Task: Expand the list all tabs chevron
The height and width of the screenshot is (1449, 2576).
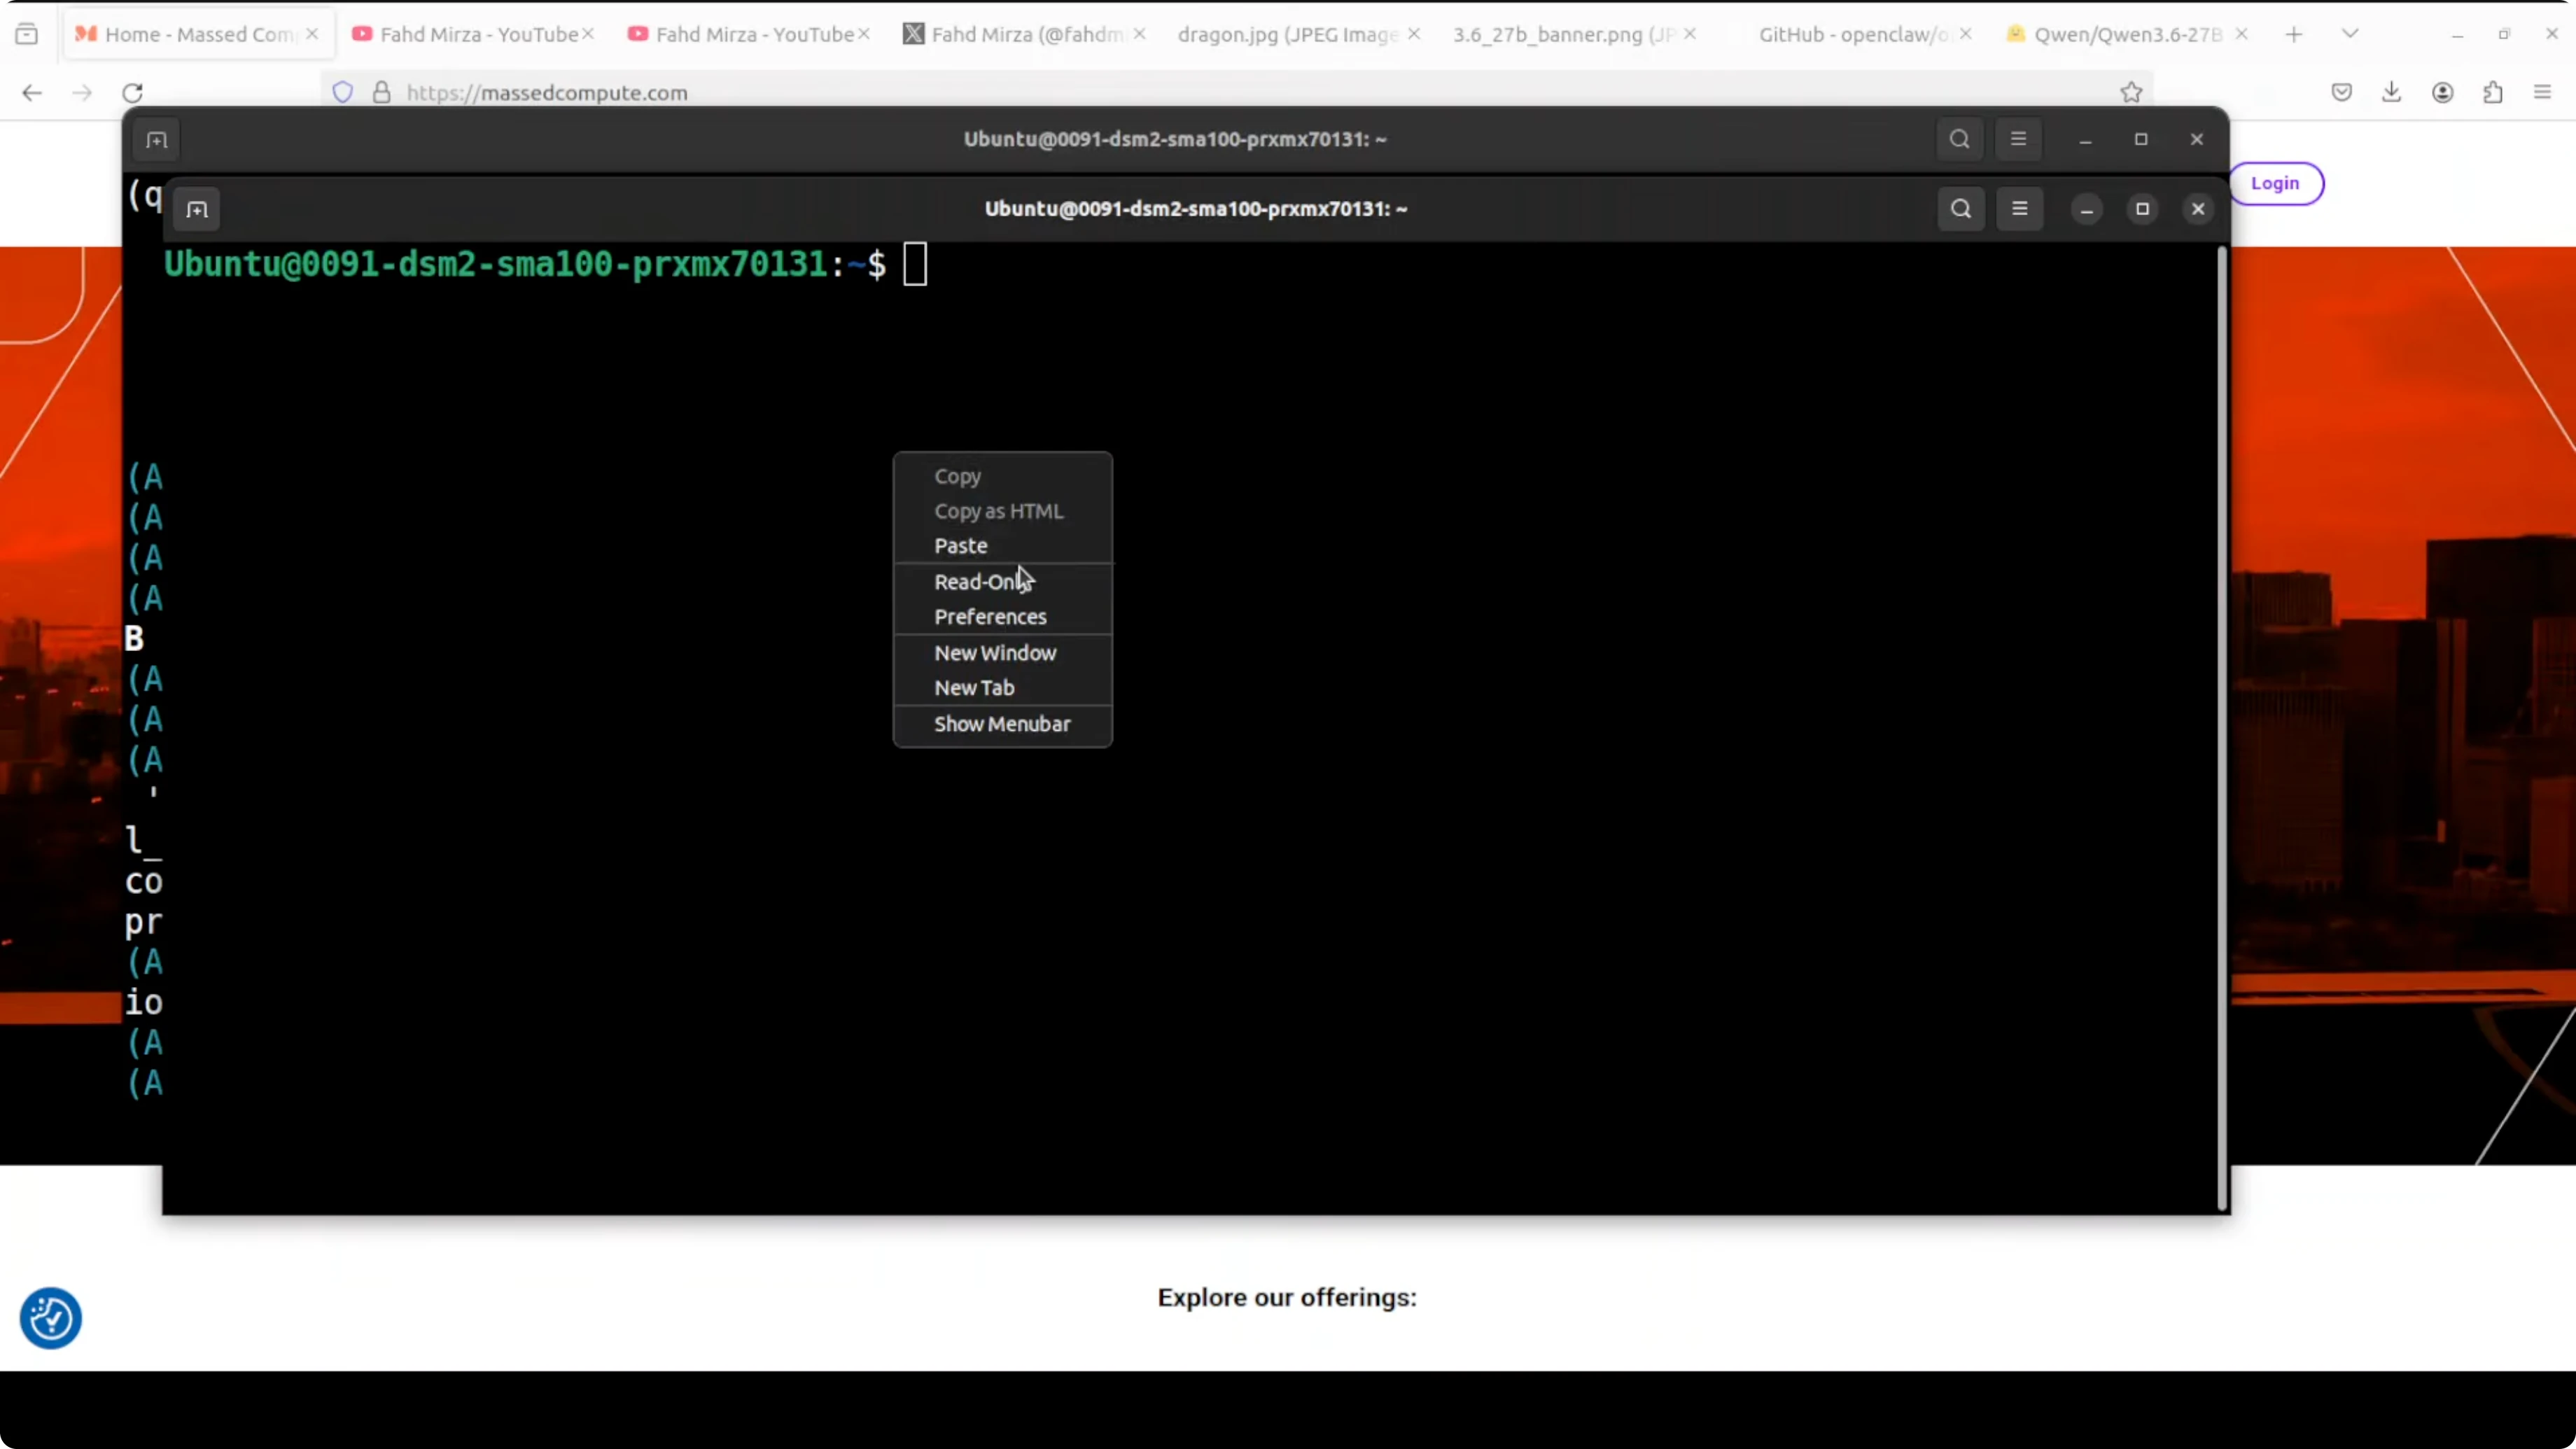Action: 2350,34
